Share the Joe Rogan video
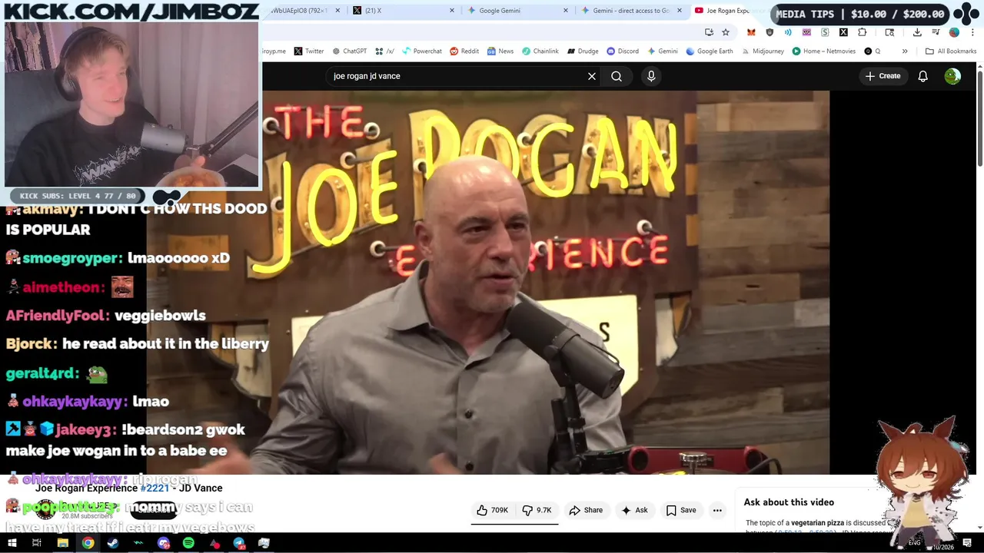The height and width of the screenshot is (553, 984). click(586, 510)
